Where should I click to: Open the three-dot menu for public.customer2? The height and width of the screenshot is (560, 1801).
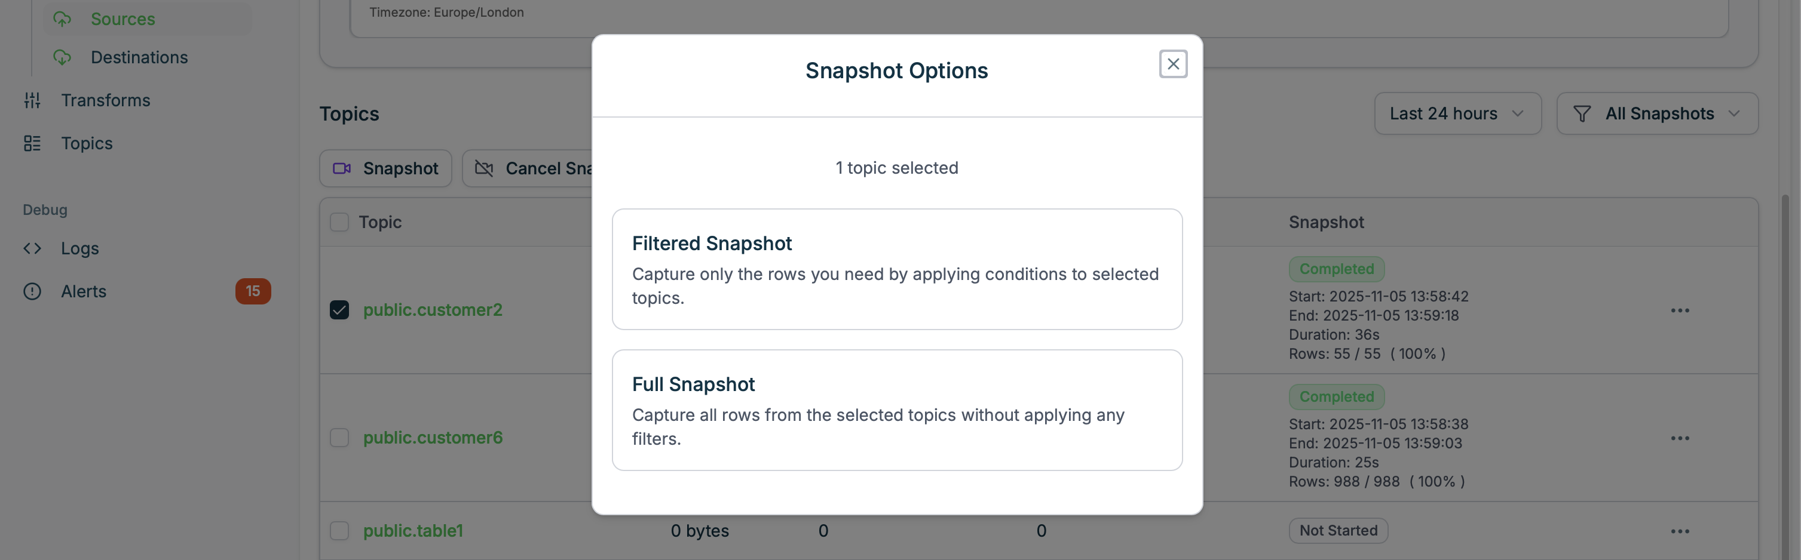tap(1679, 310)
